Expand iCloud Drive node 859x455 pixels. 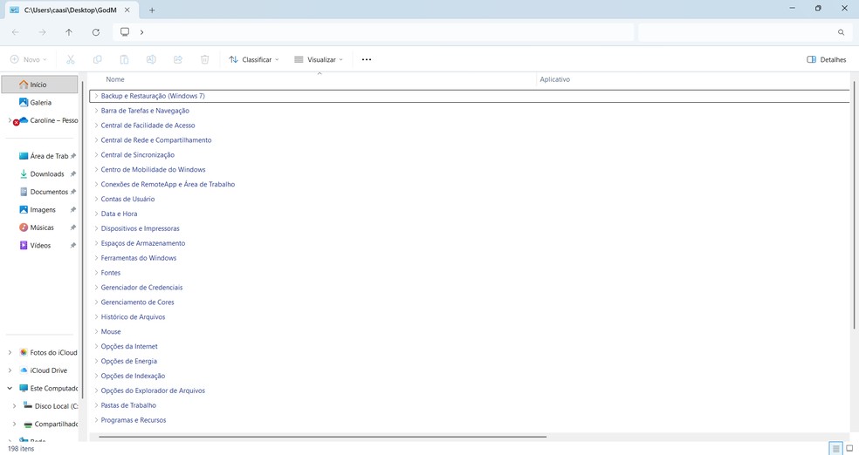(10, 370)
